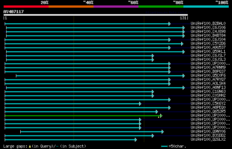This screenshot has width=232, height=149.
Task: Select the UniRef100_Q59KL1 label
Action: 208,52
